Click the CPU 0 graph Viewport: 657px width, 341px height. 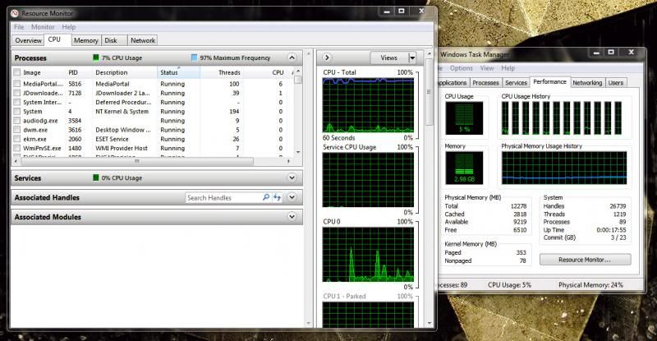368,254
